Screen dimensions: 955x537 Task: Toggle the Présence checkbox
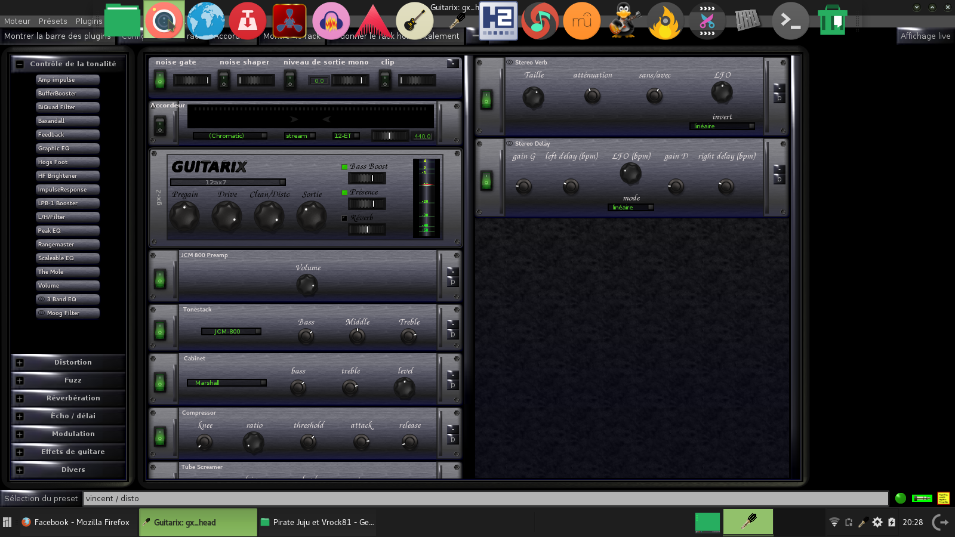[x=344, y=192]
